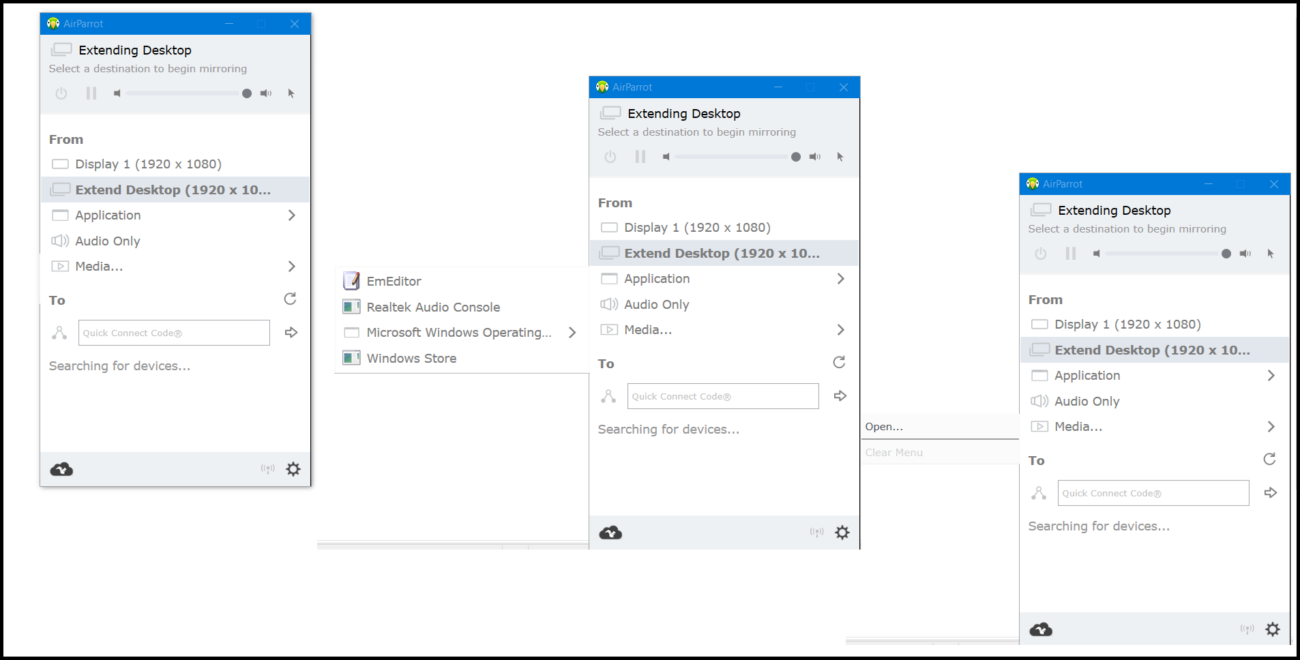Viewport: 1300px width, 660px height.
Task: Expand Application list in left AirParrot window
Action: click(175, 215)
